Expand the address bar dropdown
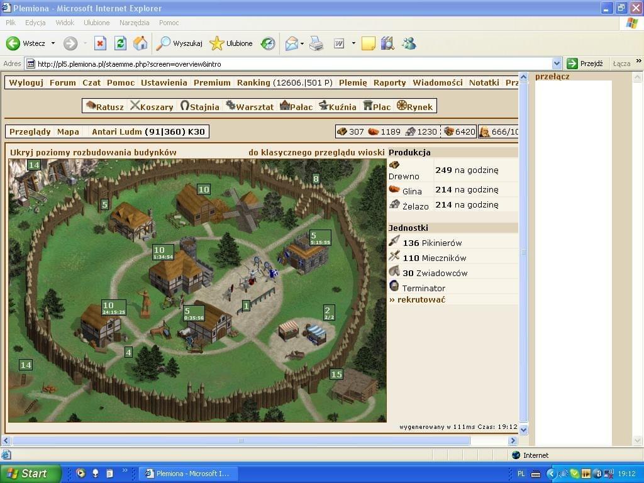Image resolution: width=644 pixels, height=483 pixels. click(x=557, y=64)
